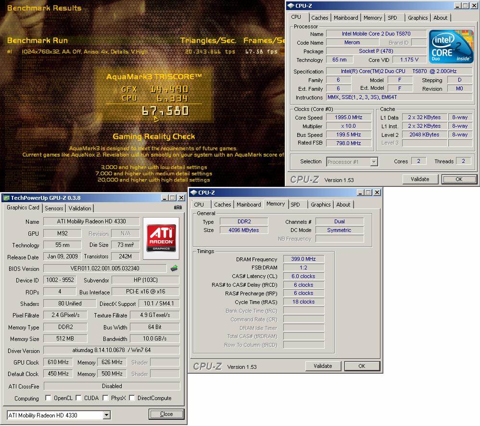This screenshot has width=480, height=426.
Task: Click the CPU-Z memory window title icon
Action: tap(193, 193)
